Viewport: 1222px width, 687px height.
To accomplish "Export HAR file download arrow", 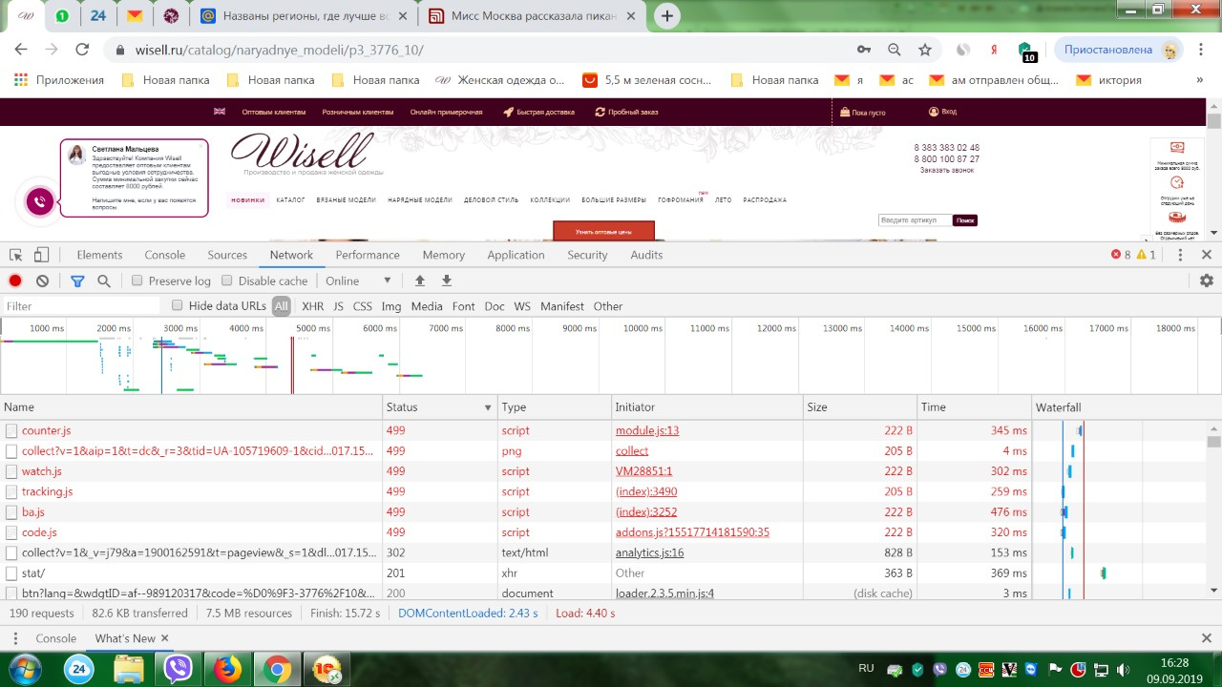I will pyautogui.click(x=446, y=281).
